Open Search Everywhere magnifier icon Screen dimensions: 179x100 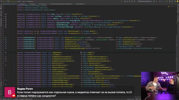tap(175, 1)
